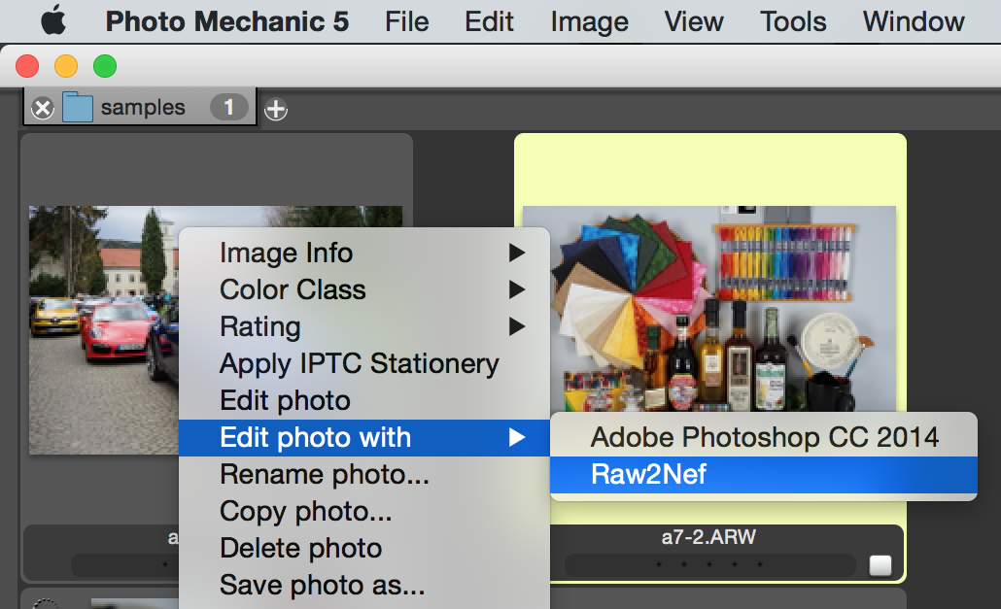The image size is (1001, 609).
Task: Toggle the a7-2.ARW tag checkbox
Action: 880,565
